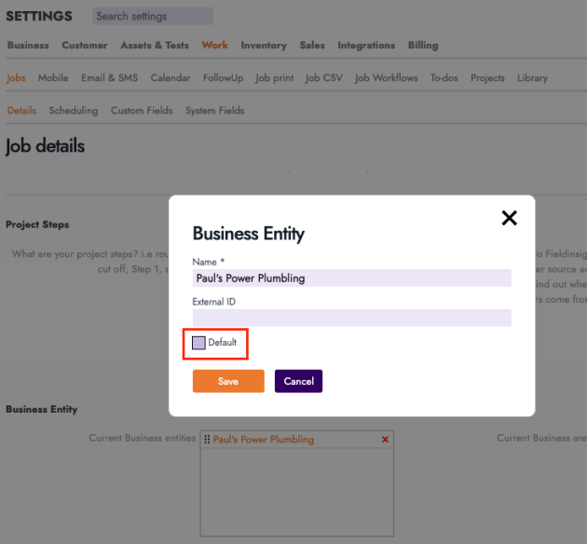This screenshot has height=544, width=587.
Task: Close the Business Entity dialog with X
Action: pos(509,218)
